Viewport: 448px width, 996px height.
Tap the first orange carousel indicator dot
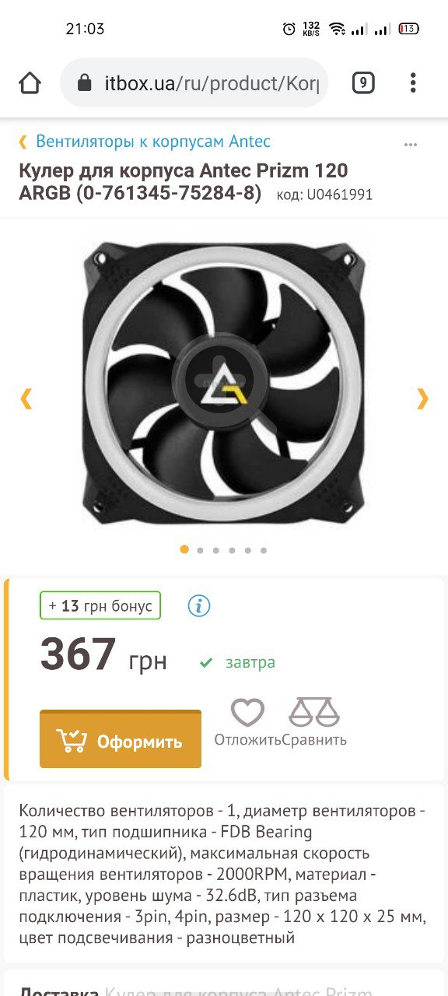[184, 549]
